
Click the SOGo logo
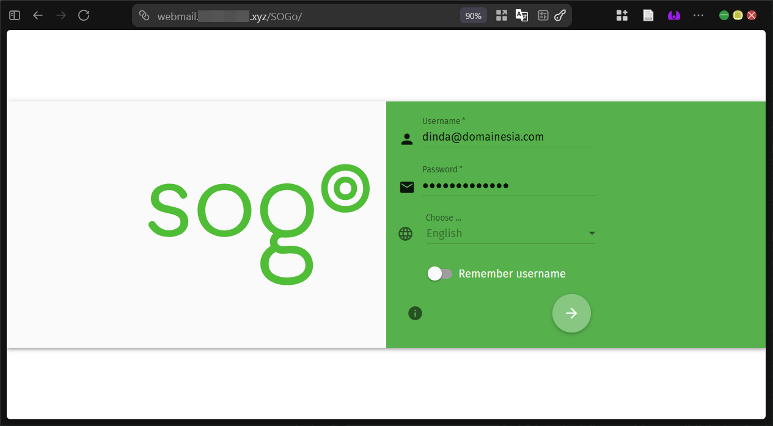coord(260,224)
